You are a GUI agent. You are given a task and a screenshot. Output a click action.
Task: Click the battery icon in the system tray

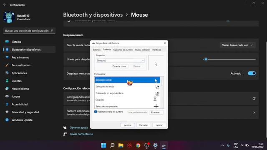[x=247, y=145]
